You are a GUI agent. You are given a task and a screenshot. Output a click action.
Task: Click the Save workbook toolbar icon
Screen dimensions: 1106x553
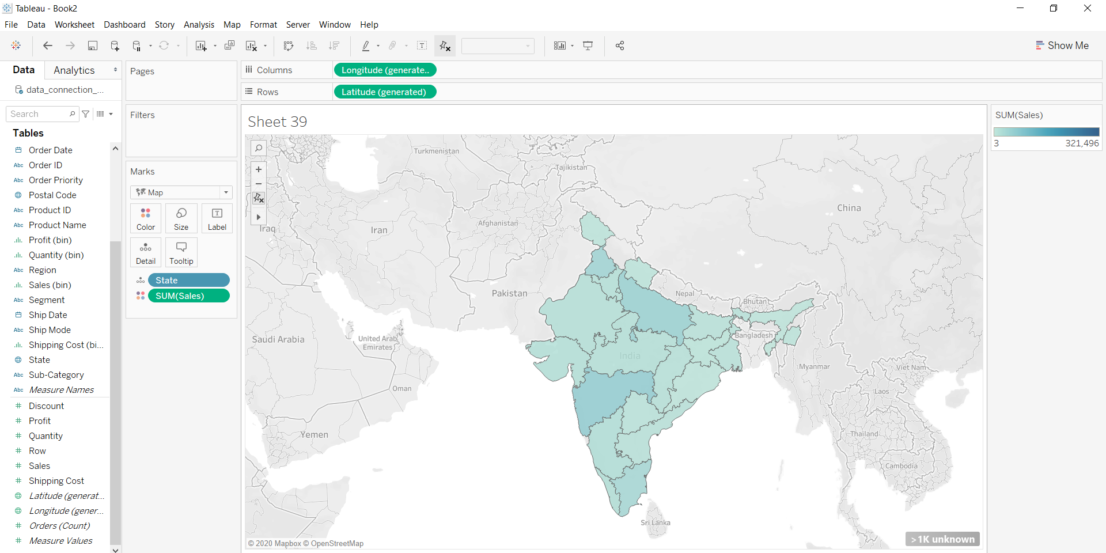tap(92, 46)
